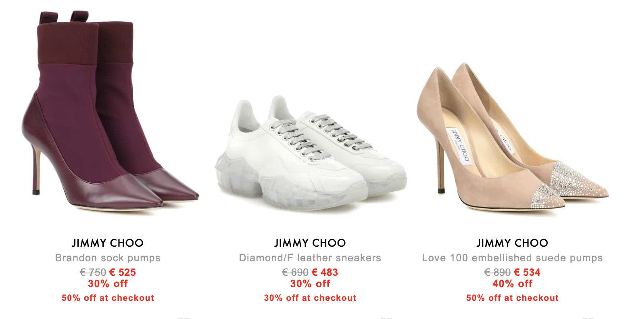Click the € 534 sale price
Viewport: 630px width, 319px height.
(x=527, y=273)
